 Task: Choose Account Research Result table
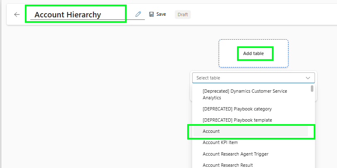click(227, 165)
